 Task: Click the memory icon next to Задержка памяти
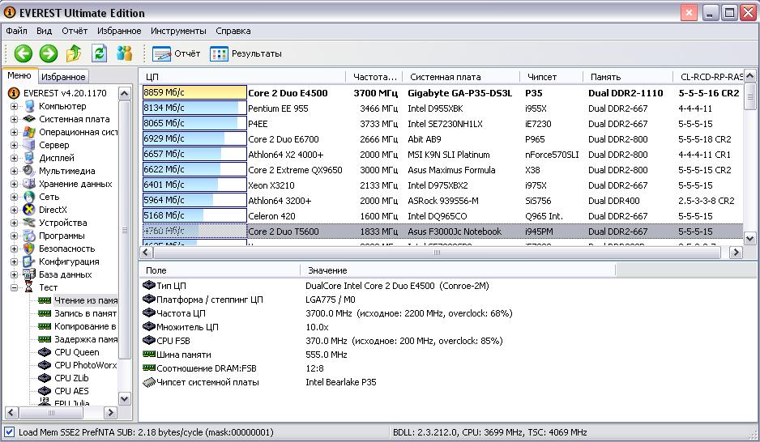(45, 339)
